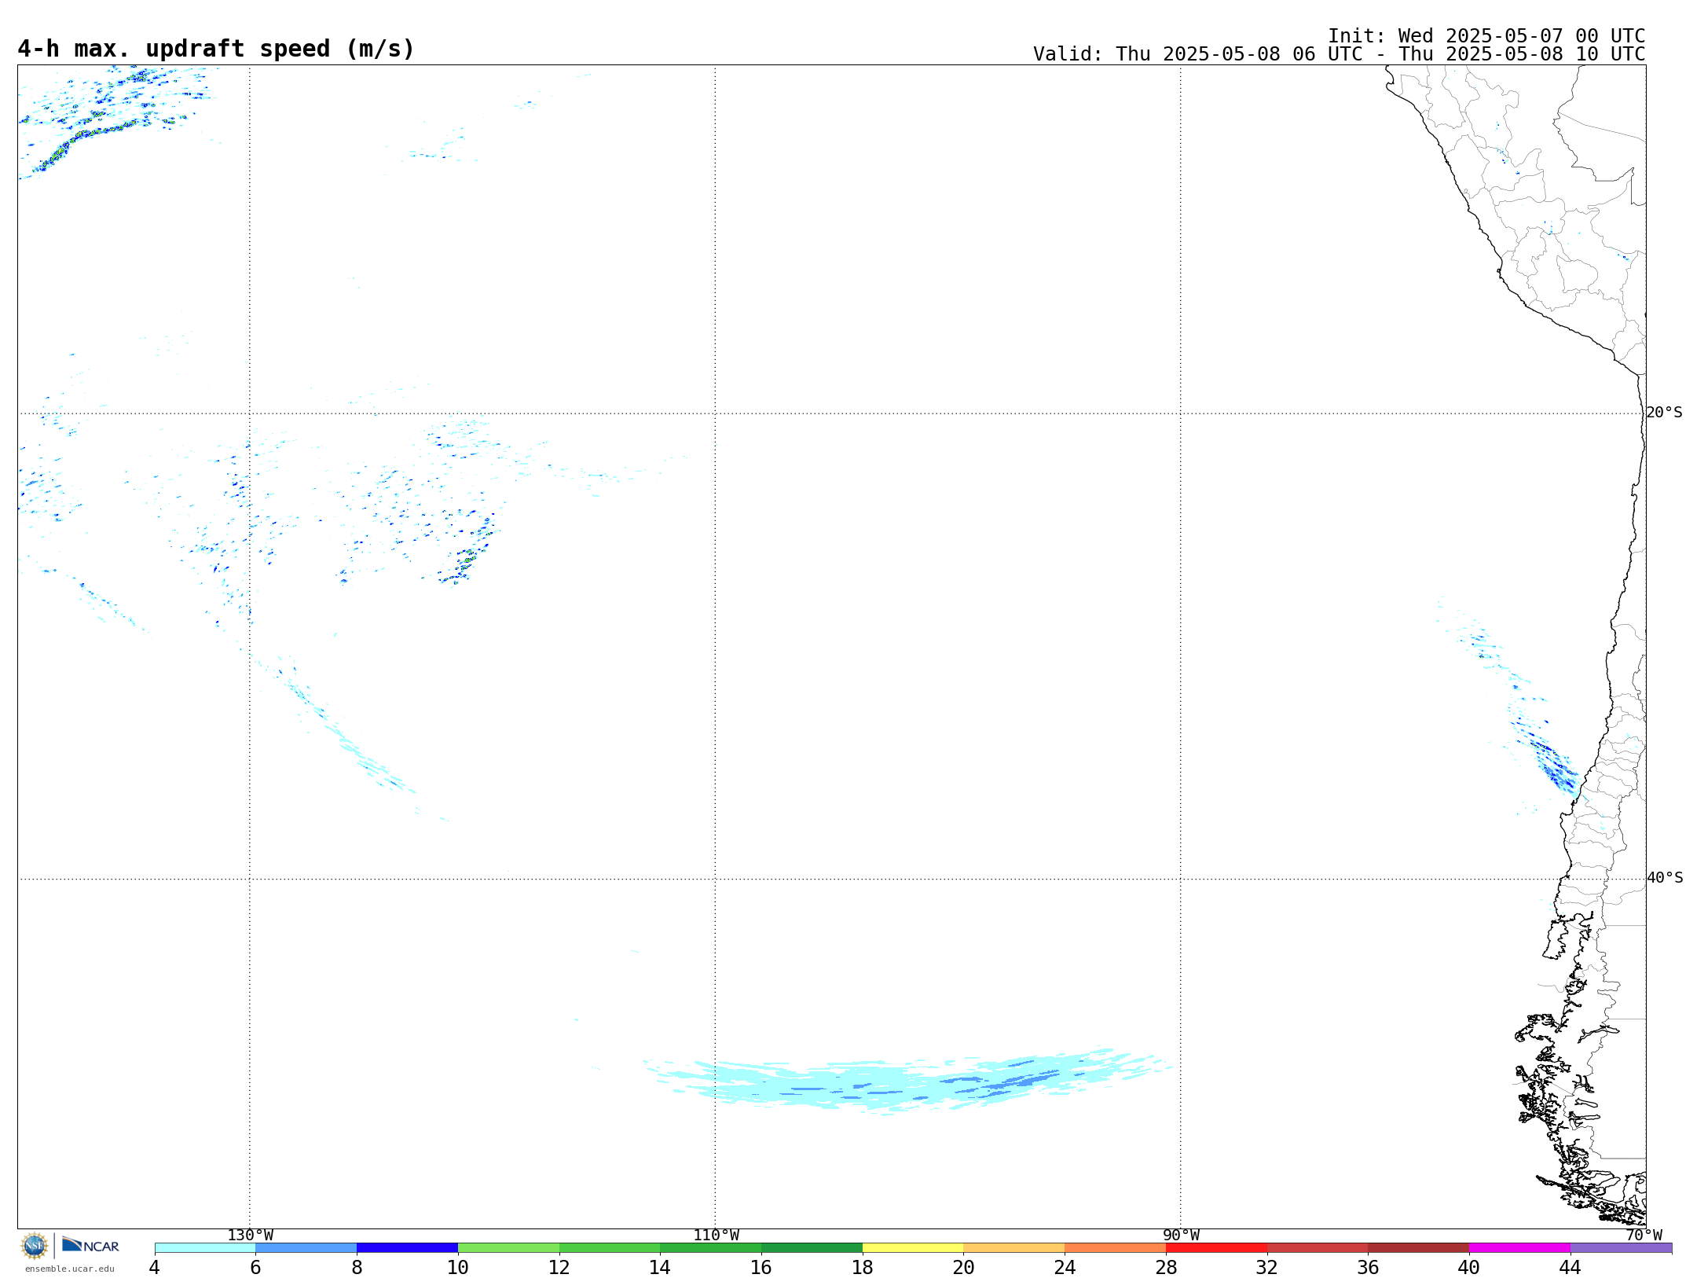The height and width of the screenshot is (1278, 1697).
Task: Click the Valid time range text
Action: [1339, 54]
